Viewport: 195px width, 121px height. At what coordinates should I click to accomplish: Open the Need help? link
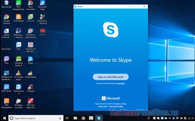point(121,84)
